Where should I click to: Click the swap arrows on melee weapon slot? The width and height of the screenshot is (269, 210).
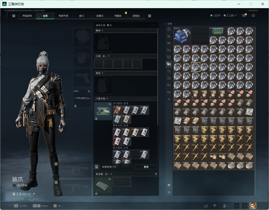pos(89,91)
